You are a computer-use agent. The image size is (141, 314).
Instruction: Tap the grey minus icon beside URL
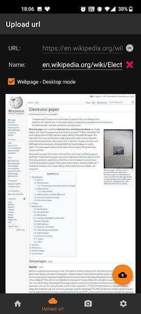(x=130, y=48)
